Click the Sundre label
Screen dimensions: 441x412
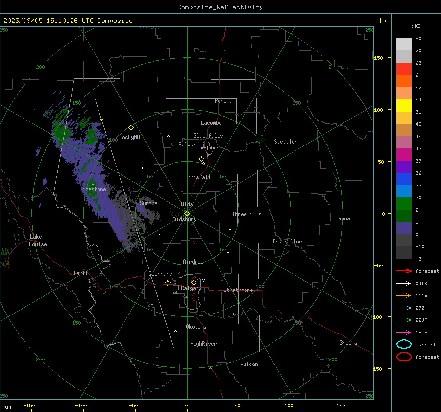pos(148,203)
